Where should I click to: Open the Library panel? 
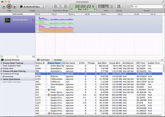tap(119, 6)
